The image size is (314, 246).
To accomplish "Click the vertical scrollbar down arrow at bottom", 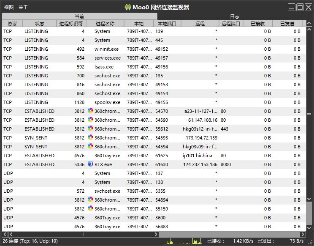I will click(x=309, y=228).
